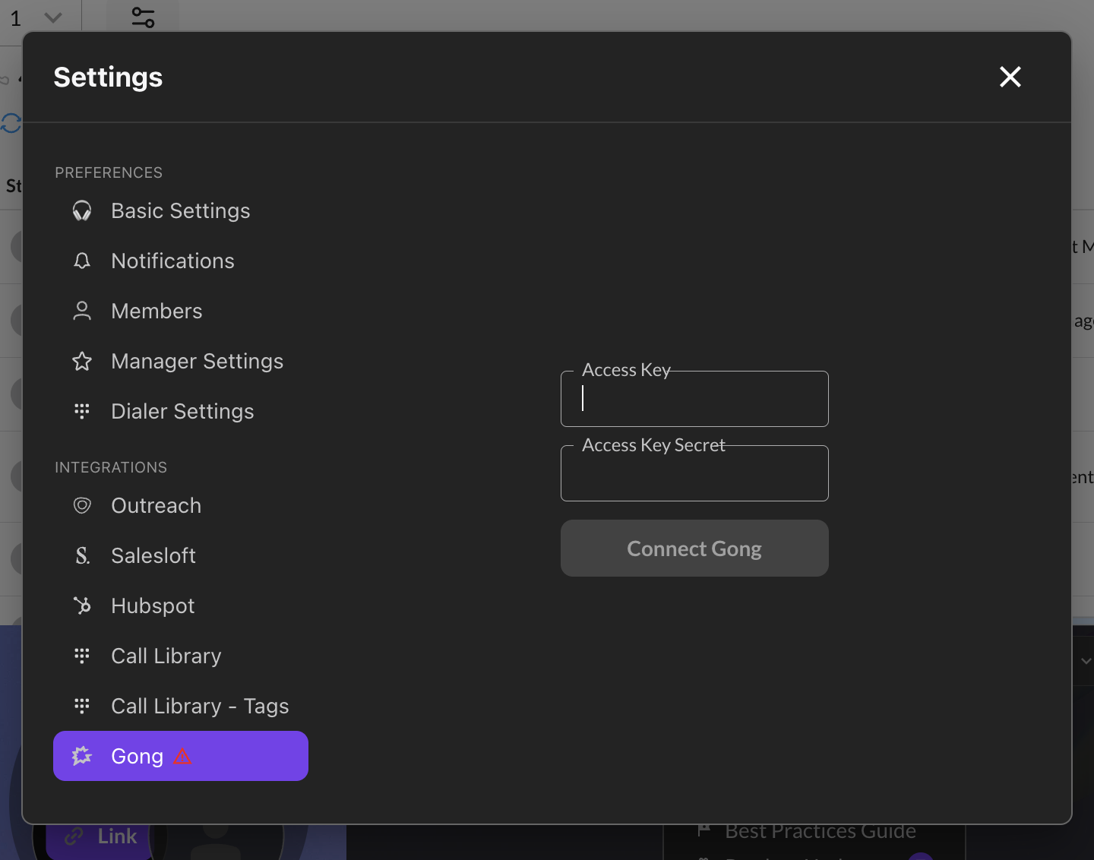The height and width of the screenshot is (860, 1094).
Task: Click the Gong starburst logo icon
Action: [82, 756]
